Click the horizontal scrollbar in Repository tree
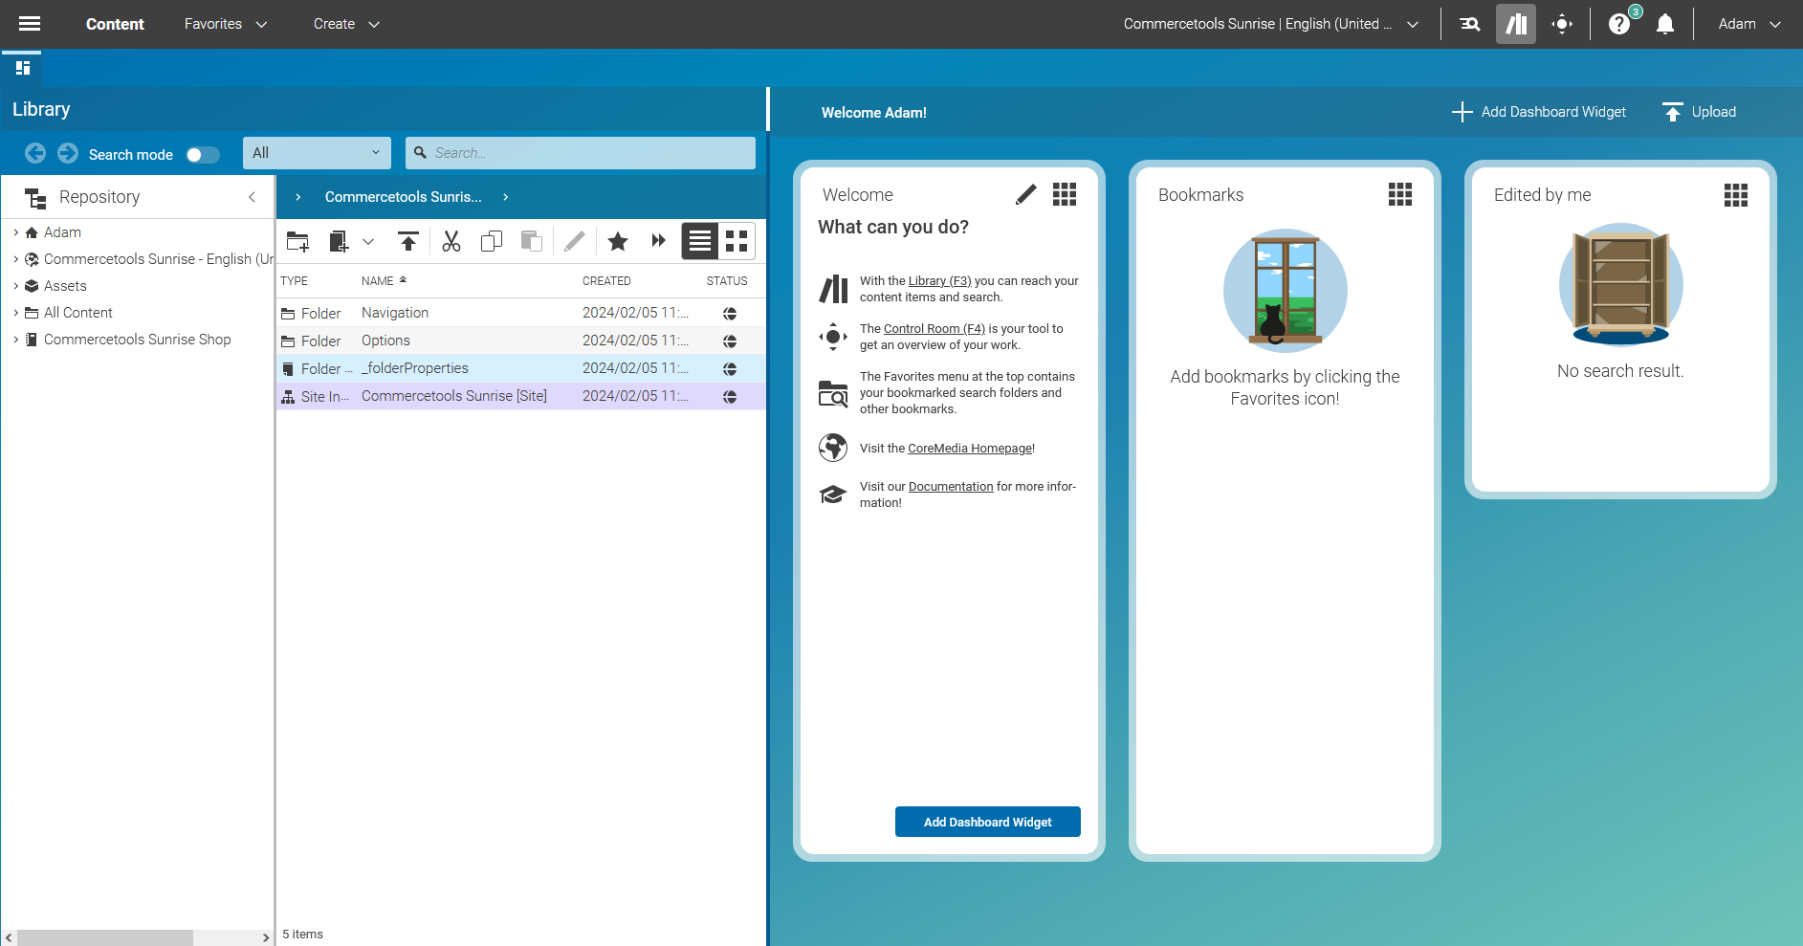1803x946 pixels. [105, 937]
